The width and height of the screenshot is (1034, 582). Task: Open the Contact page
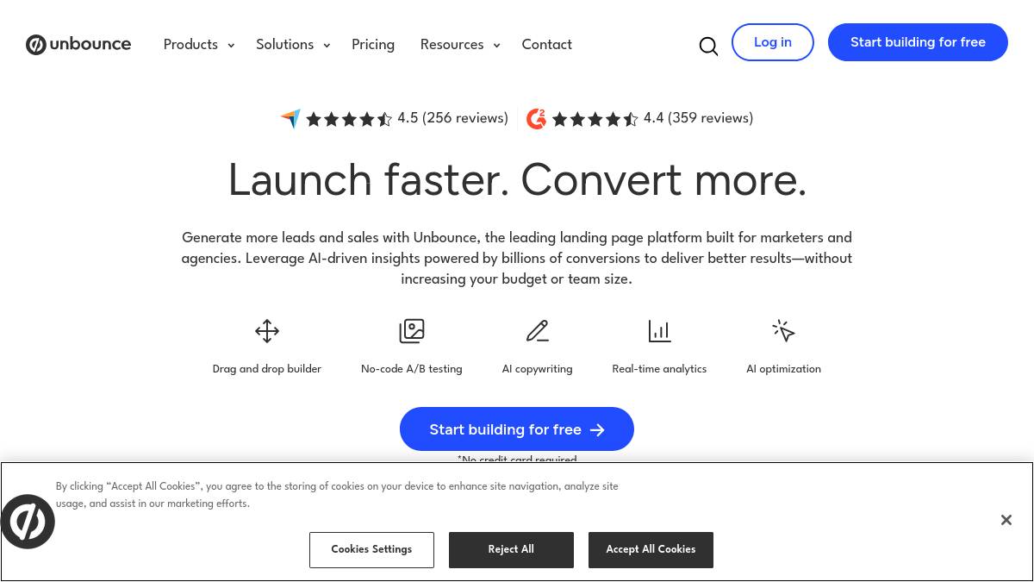[x=546, y=45]
